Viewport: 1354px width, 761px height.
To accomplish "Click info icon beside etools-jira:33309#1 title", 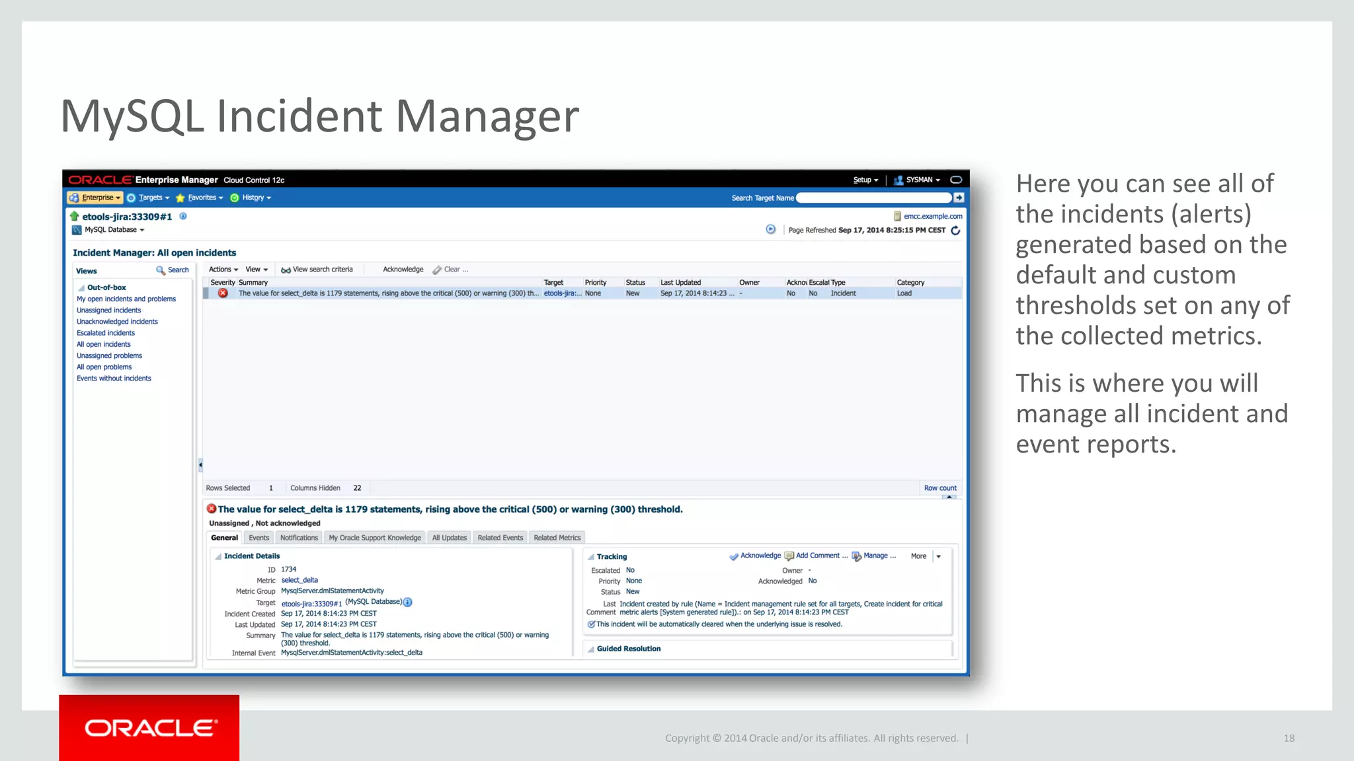I will point(183,216).
